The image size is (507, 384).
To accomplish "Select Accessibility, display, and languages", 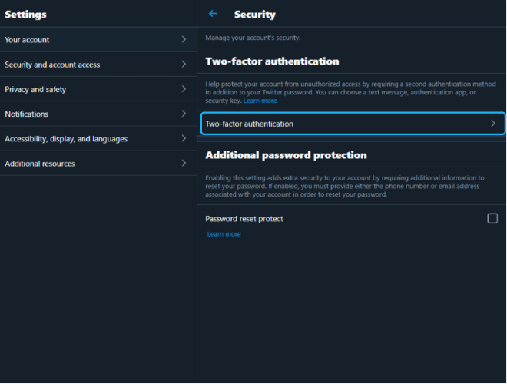I will [x=98, y=138].
